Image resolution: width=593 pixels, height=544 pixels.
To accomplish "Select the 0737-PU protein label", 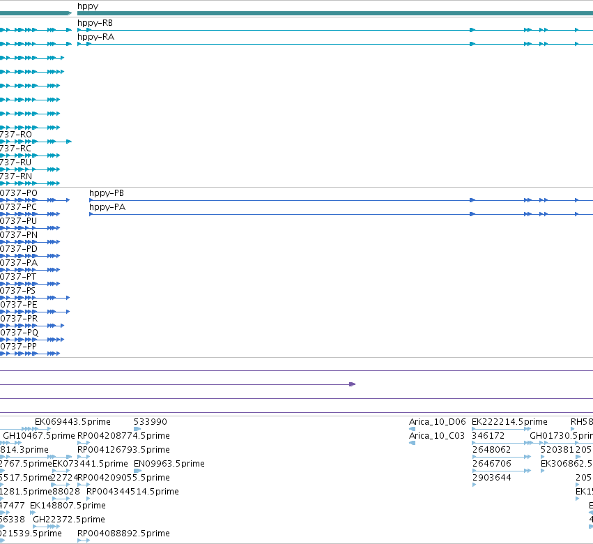I will [x=18, y=222].
